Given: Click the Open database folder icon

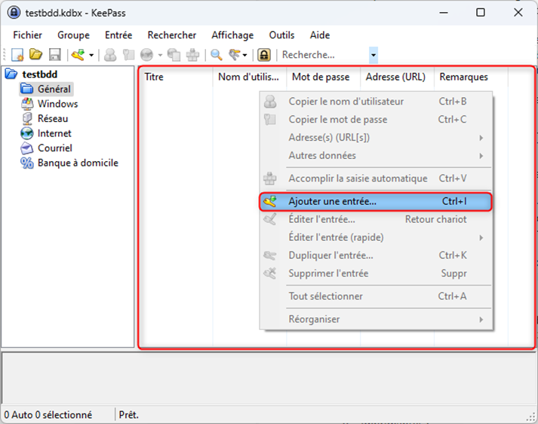Looking at the screenshot, I should tap(35, 54).
